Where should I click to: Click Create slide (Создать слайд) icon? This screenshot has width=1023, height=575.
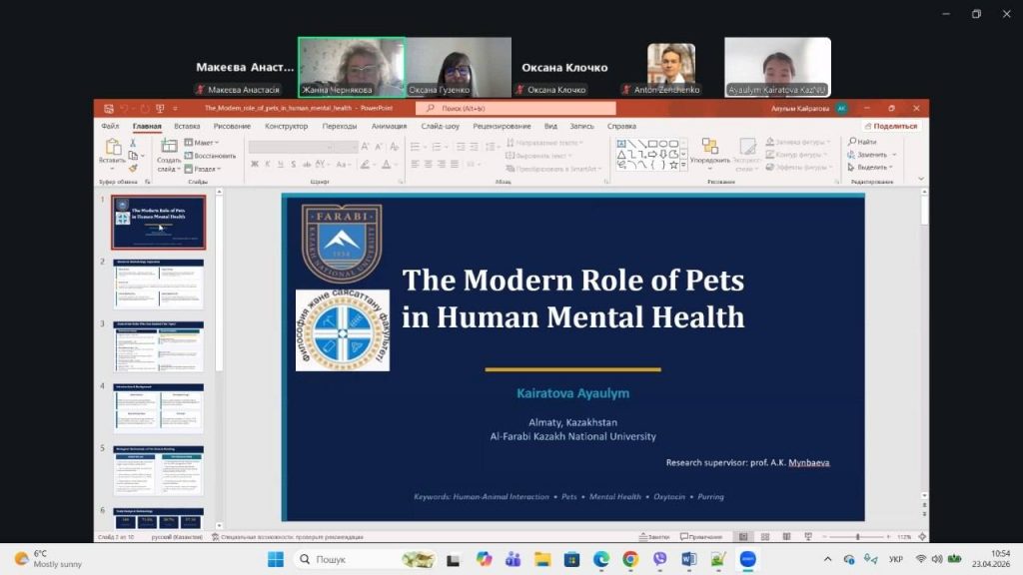click(168, 149)
